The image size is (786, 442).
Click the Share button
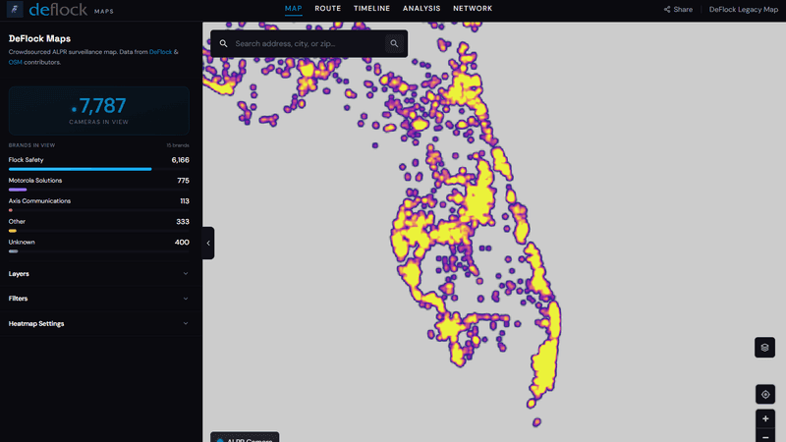pyautogui.click(x=678, y=10)
